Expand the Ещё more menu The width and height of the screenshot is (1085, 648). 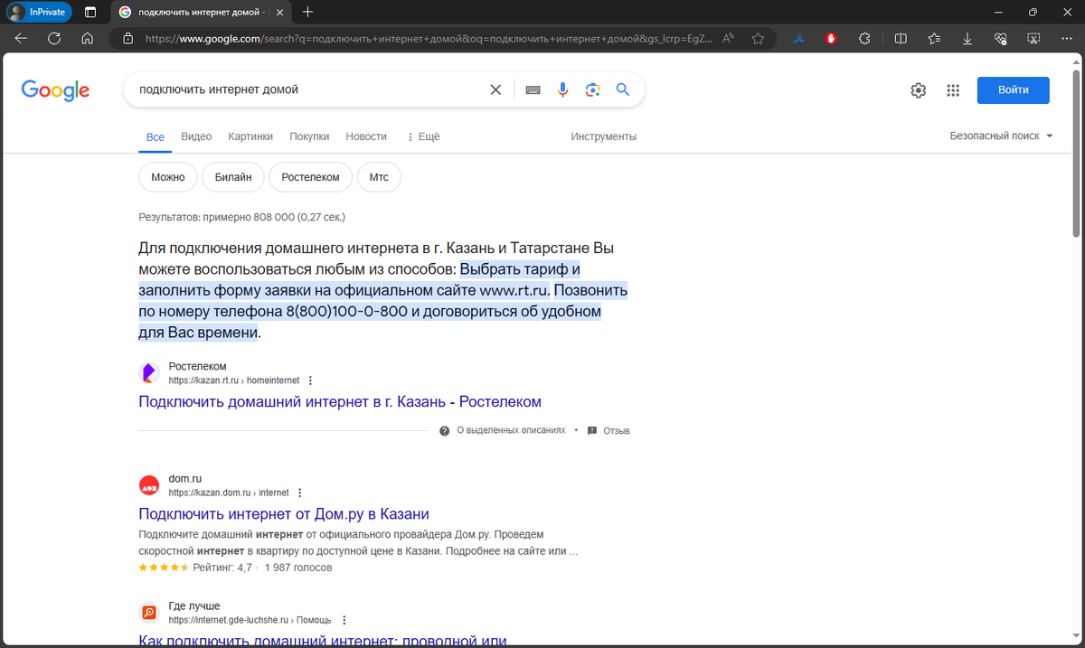pos(423,136)
